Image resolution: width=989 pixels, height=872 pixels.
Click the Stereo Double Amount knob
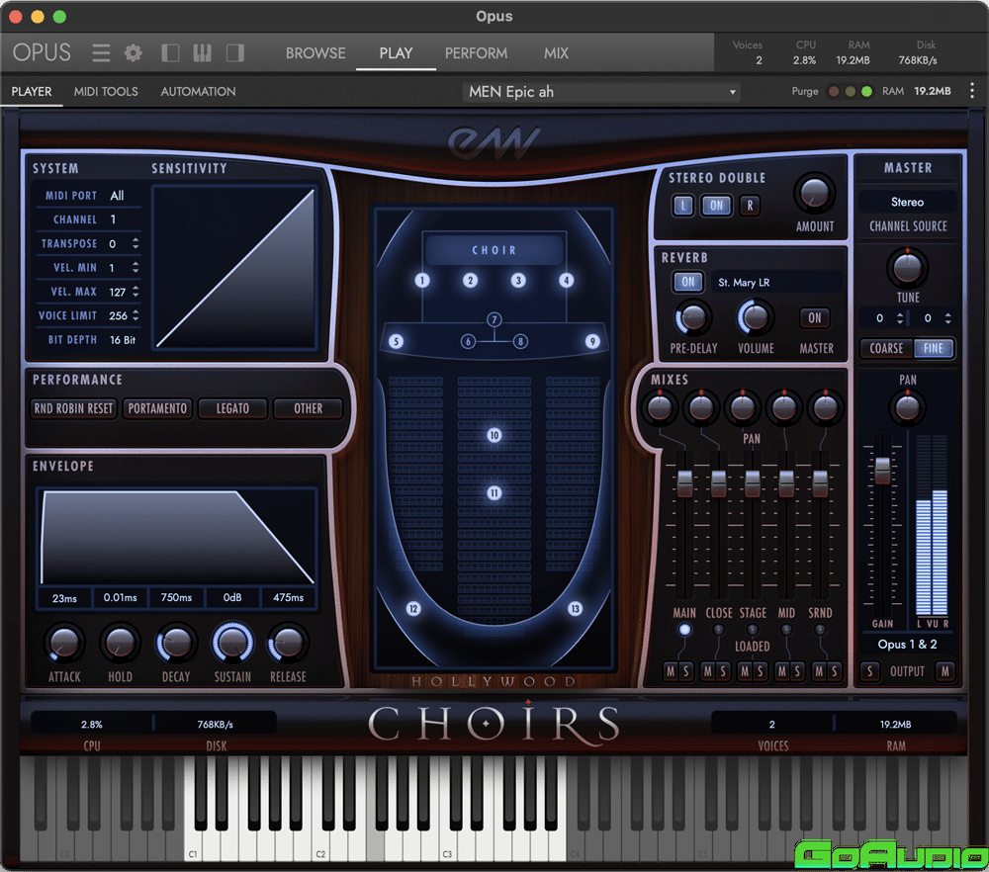(x=814, y=193)
